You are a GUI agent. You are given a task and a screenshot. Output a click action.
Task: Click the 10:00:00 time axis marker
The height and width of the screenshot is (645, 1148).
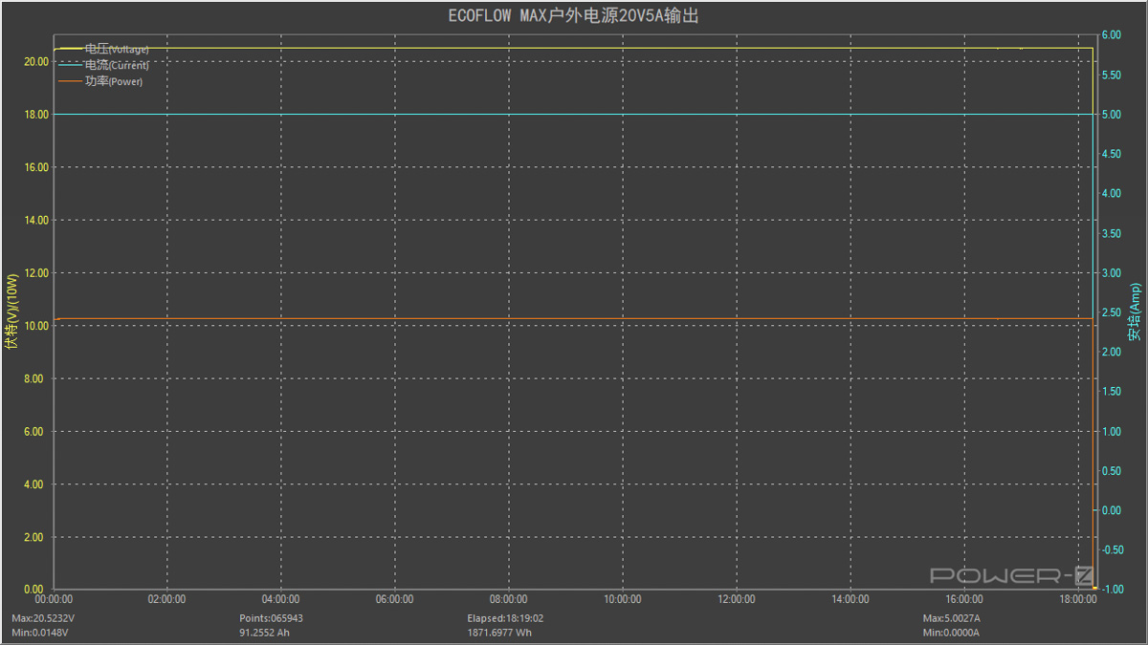pyautogui.click(x=622, y=599)
